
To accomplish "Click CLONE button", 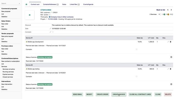I will click(158, 94).
